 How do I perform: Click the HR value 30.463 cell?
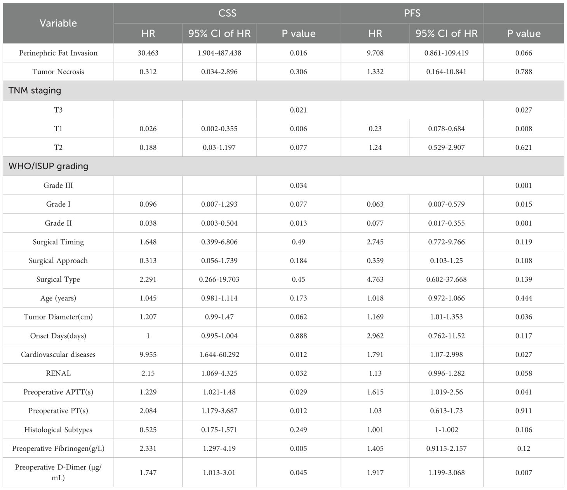click(x=148, y=53)
